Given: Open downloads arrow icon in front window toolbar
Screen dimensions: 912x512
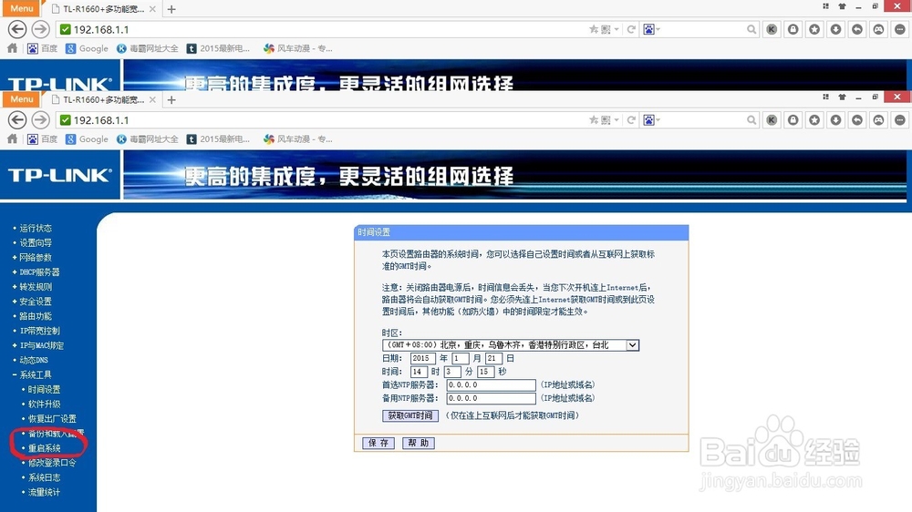Looking at the screenshot, I should pyautogui.click(x=835, y=120).
